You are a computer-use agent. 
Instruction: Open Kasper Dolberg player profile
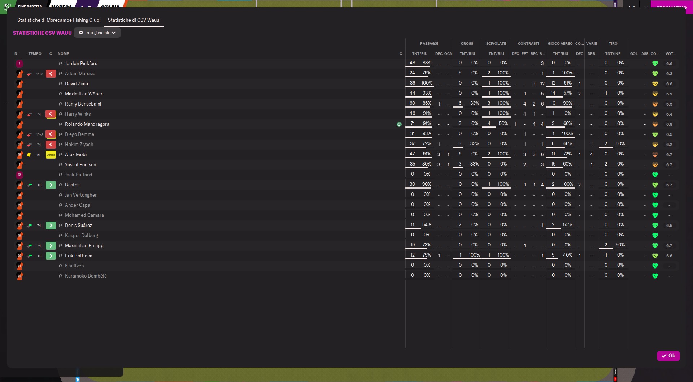point(82,235)
